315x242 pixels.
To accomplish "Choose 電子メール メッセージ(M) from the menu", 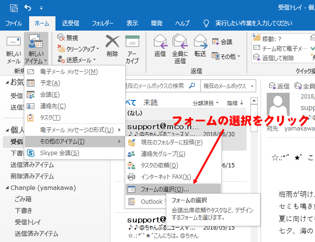I will tap(75, 72).
